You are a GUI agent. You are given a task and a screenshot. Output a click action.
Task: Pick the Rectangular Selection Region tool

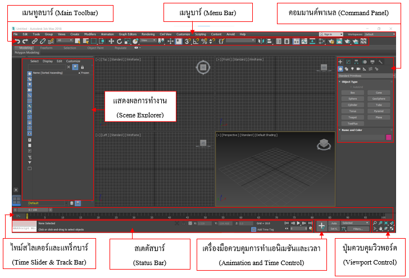coord(94,41)
